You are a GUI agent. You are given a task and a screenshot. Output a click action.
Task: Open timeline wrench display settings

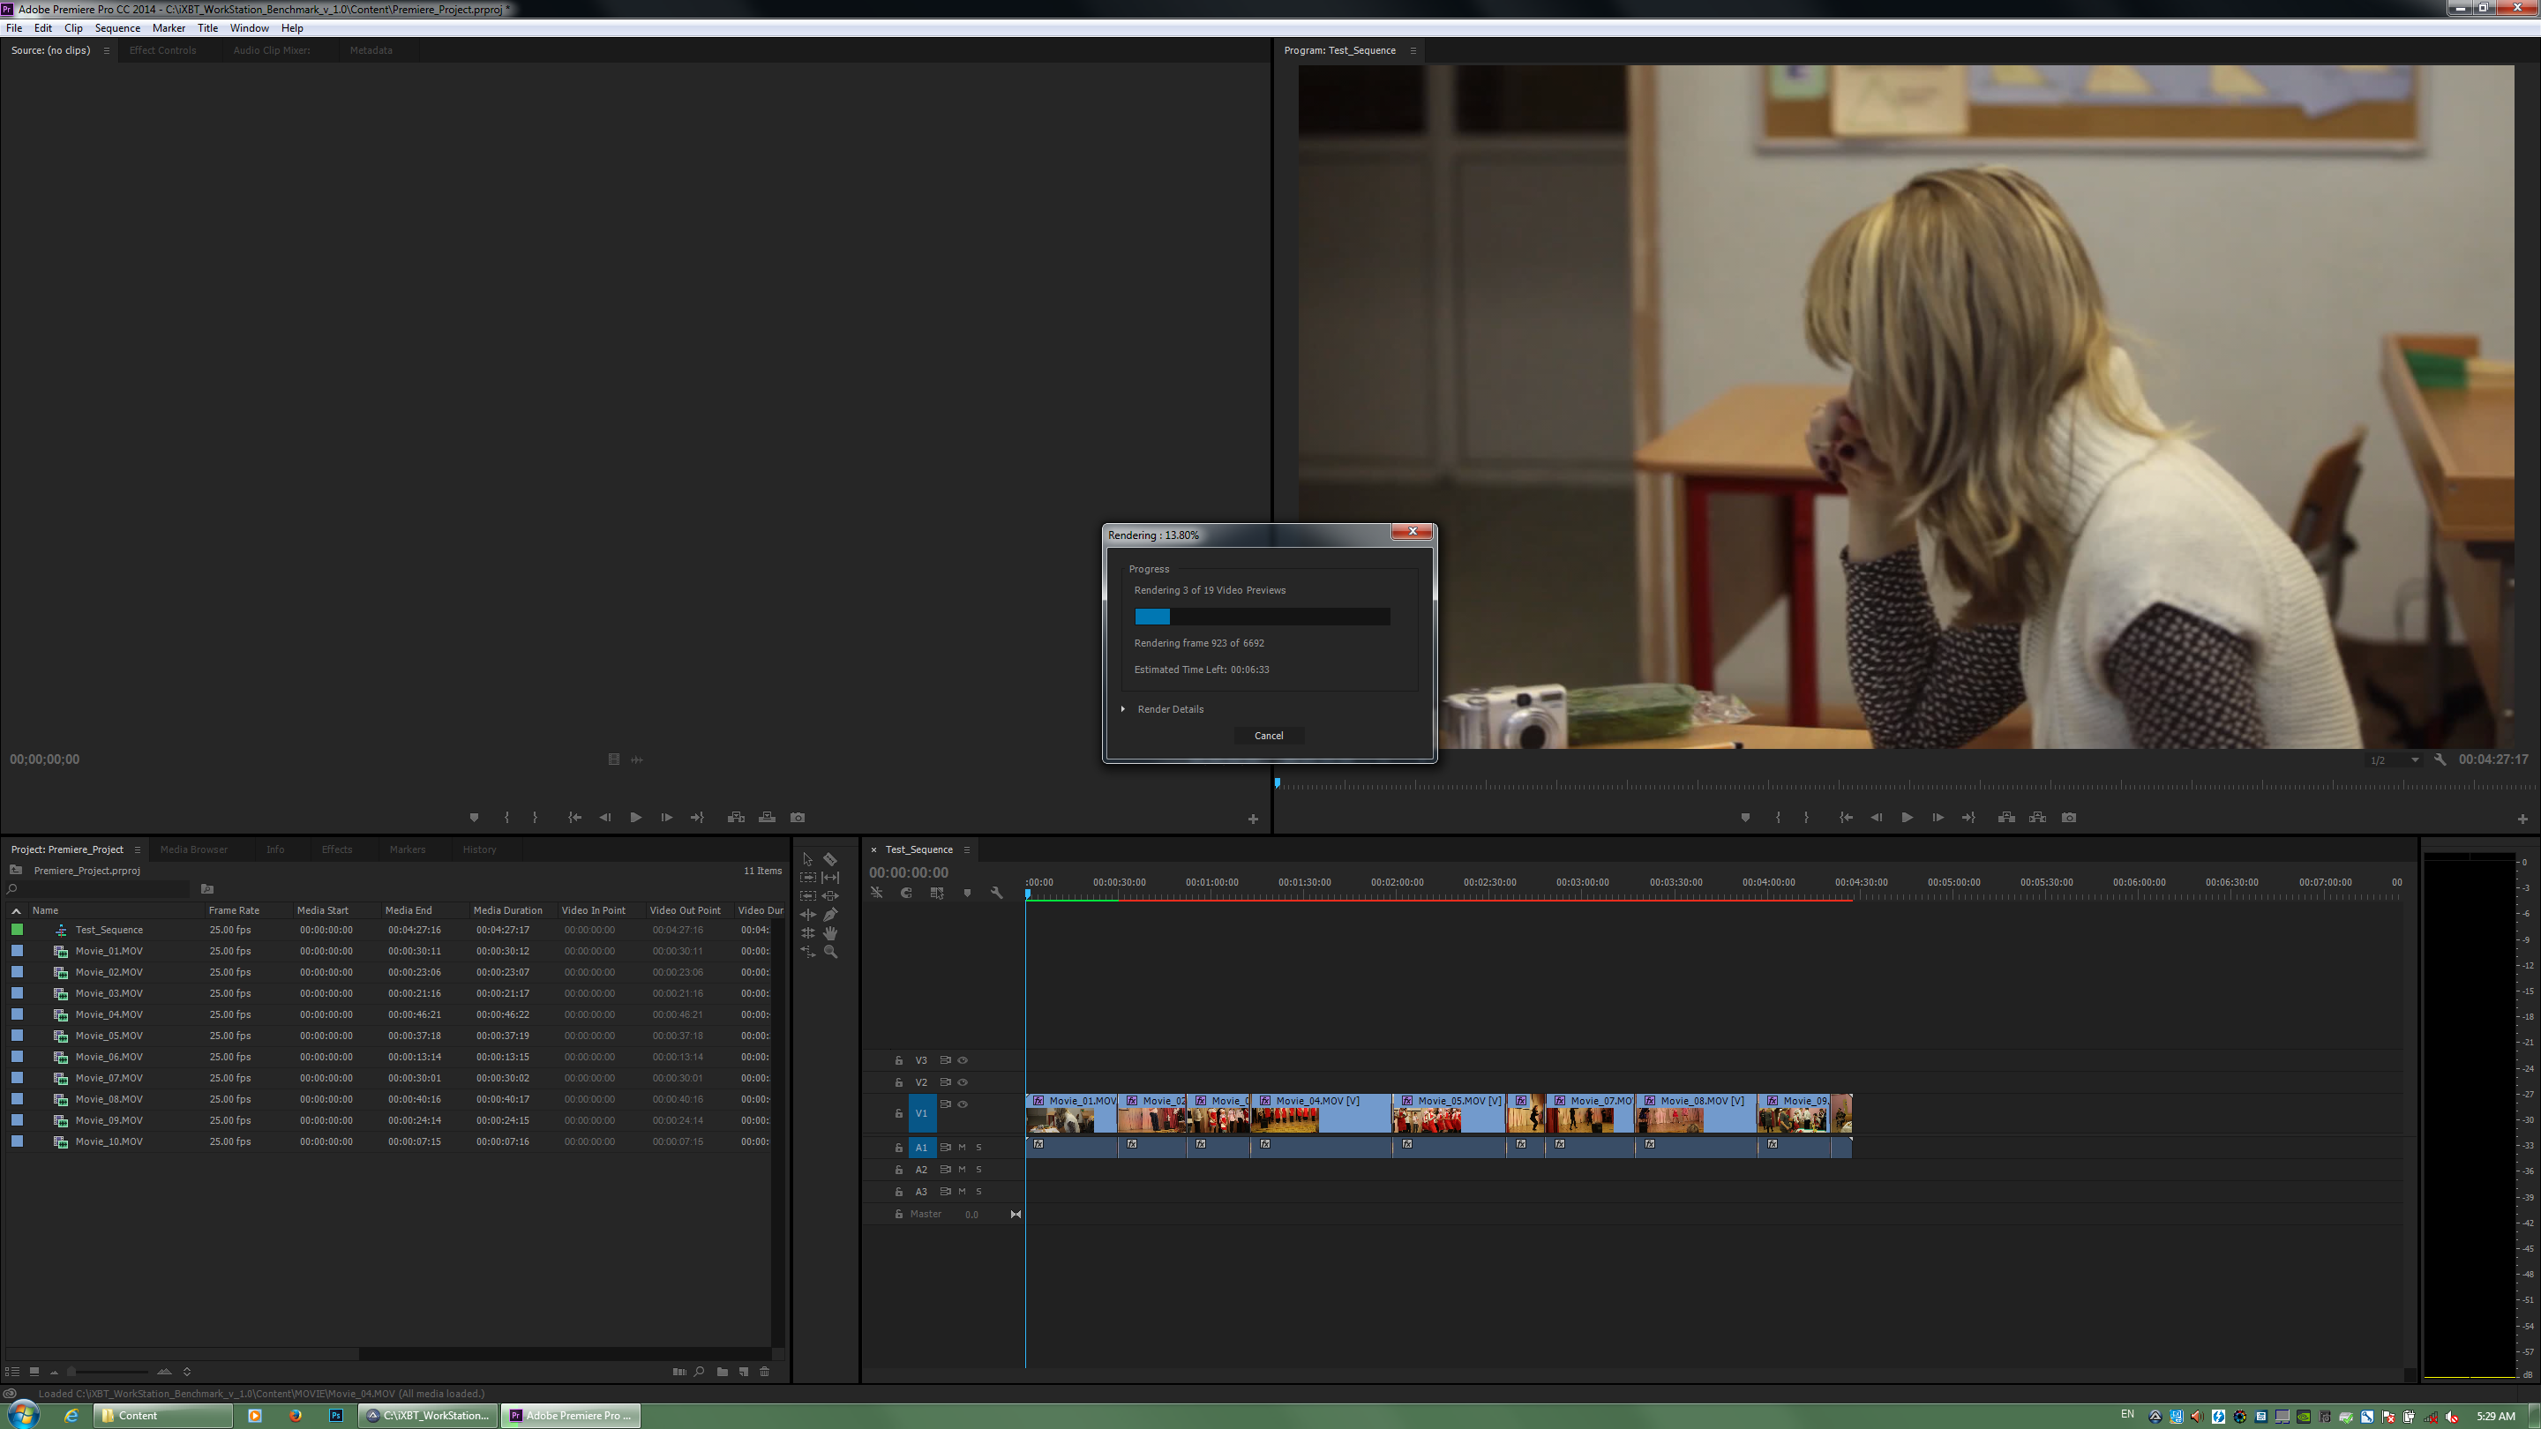point(996,893)
